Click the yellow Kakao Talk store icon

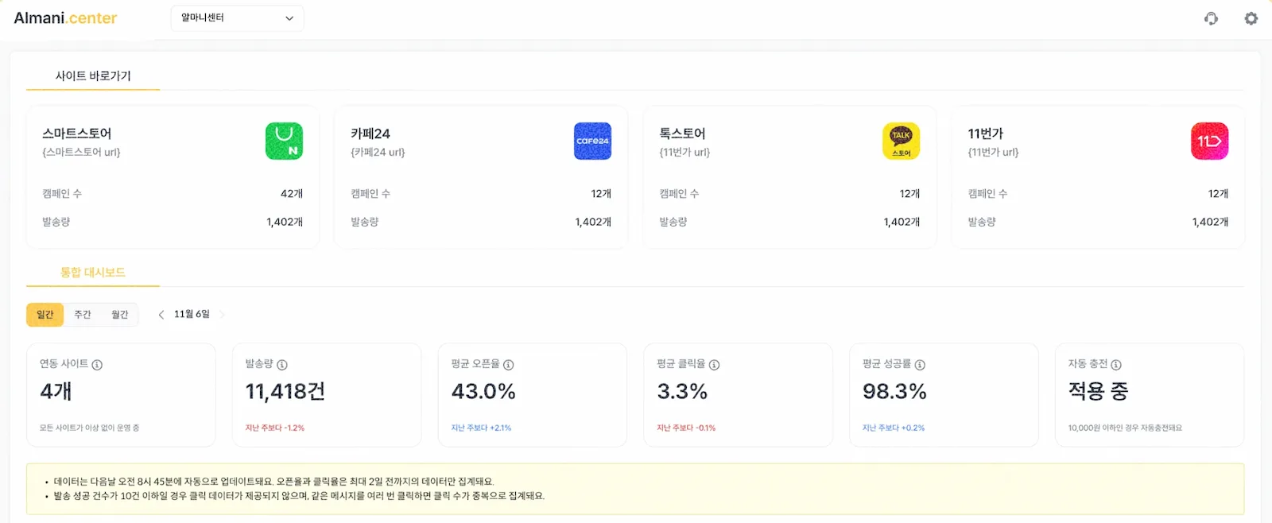point(901,141)
